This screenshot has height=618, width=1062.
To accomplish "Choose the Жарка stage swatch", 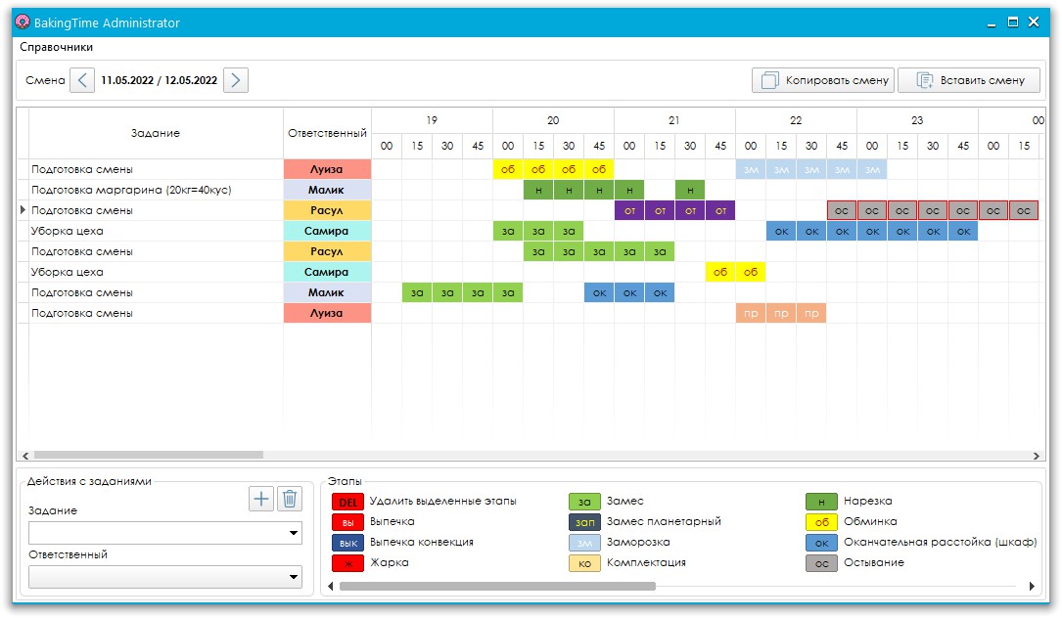I will [347, 563].
